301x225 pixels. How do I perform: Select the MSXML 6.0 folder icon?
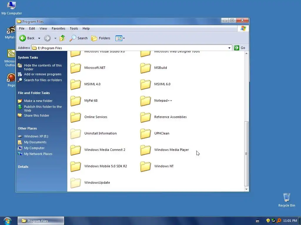[x=145, y=84]
